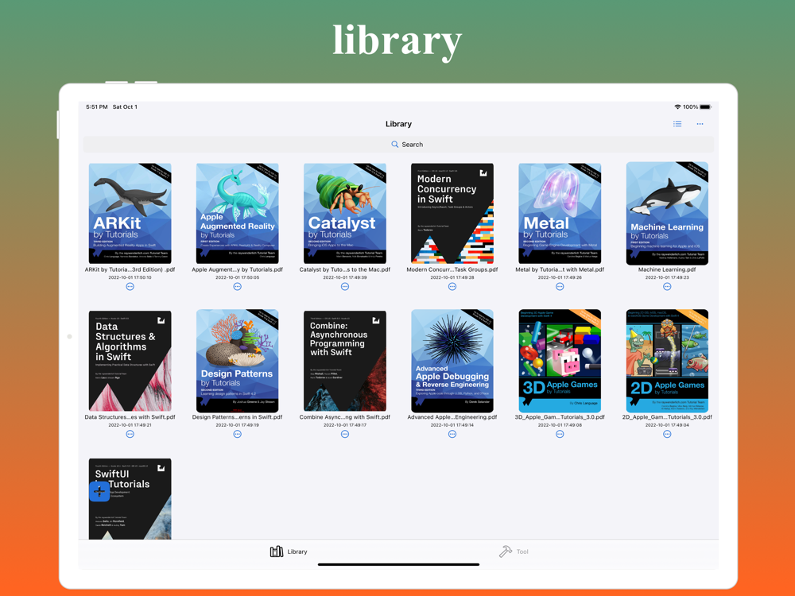Viewport: 795px width, 596px height.
Task: Open options for 2D Apple Games pdf
Action: coord(667,435)
